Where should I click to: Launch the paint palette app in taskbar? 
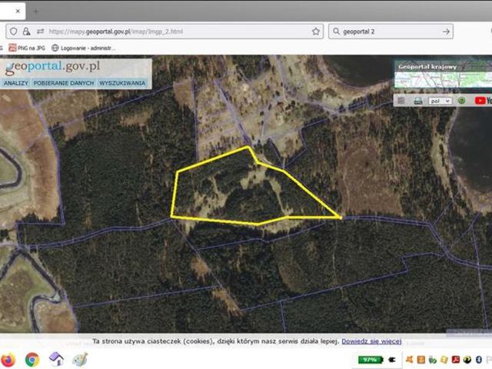[80, 359]
